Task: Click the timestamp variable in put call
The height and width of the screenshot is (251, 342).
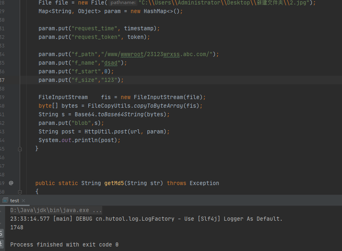Action: tap(139, 29)
